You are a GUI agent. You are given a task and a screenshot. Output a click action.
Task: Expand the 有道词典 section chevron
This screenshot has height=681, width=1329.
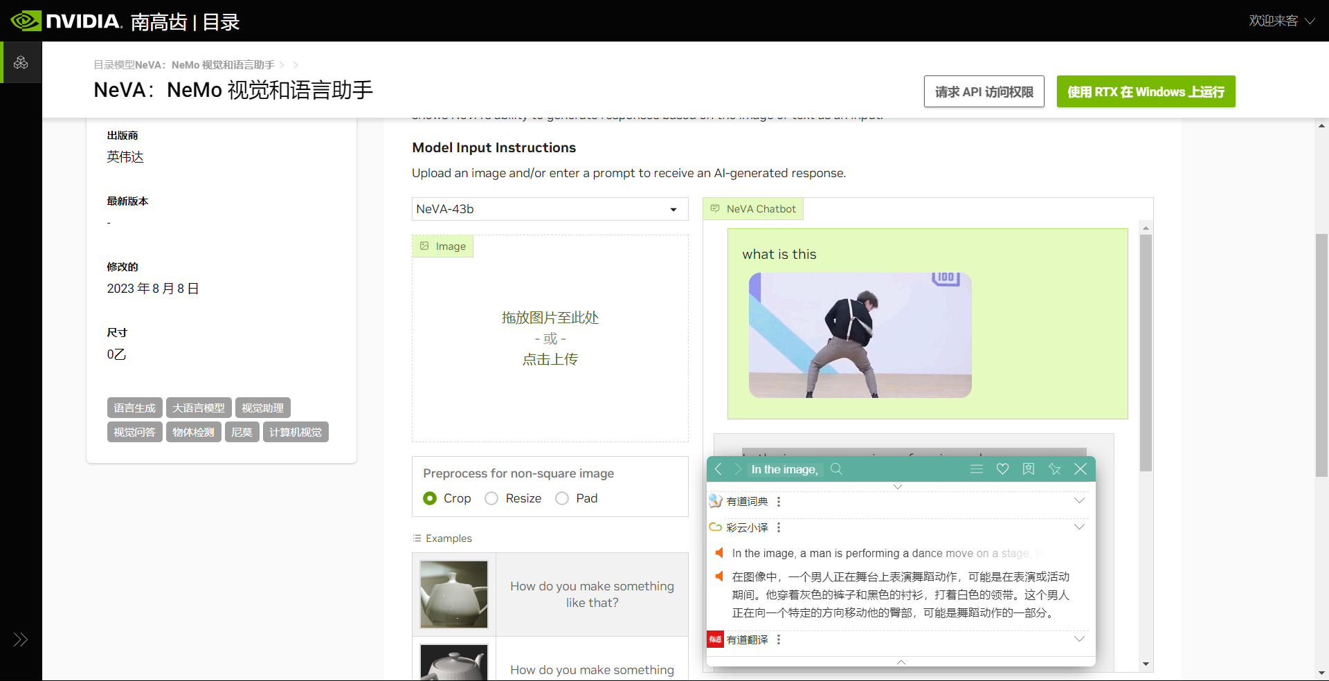coord(1079,500)
